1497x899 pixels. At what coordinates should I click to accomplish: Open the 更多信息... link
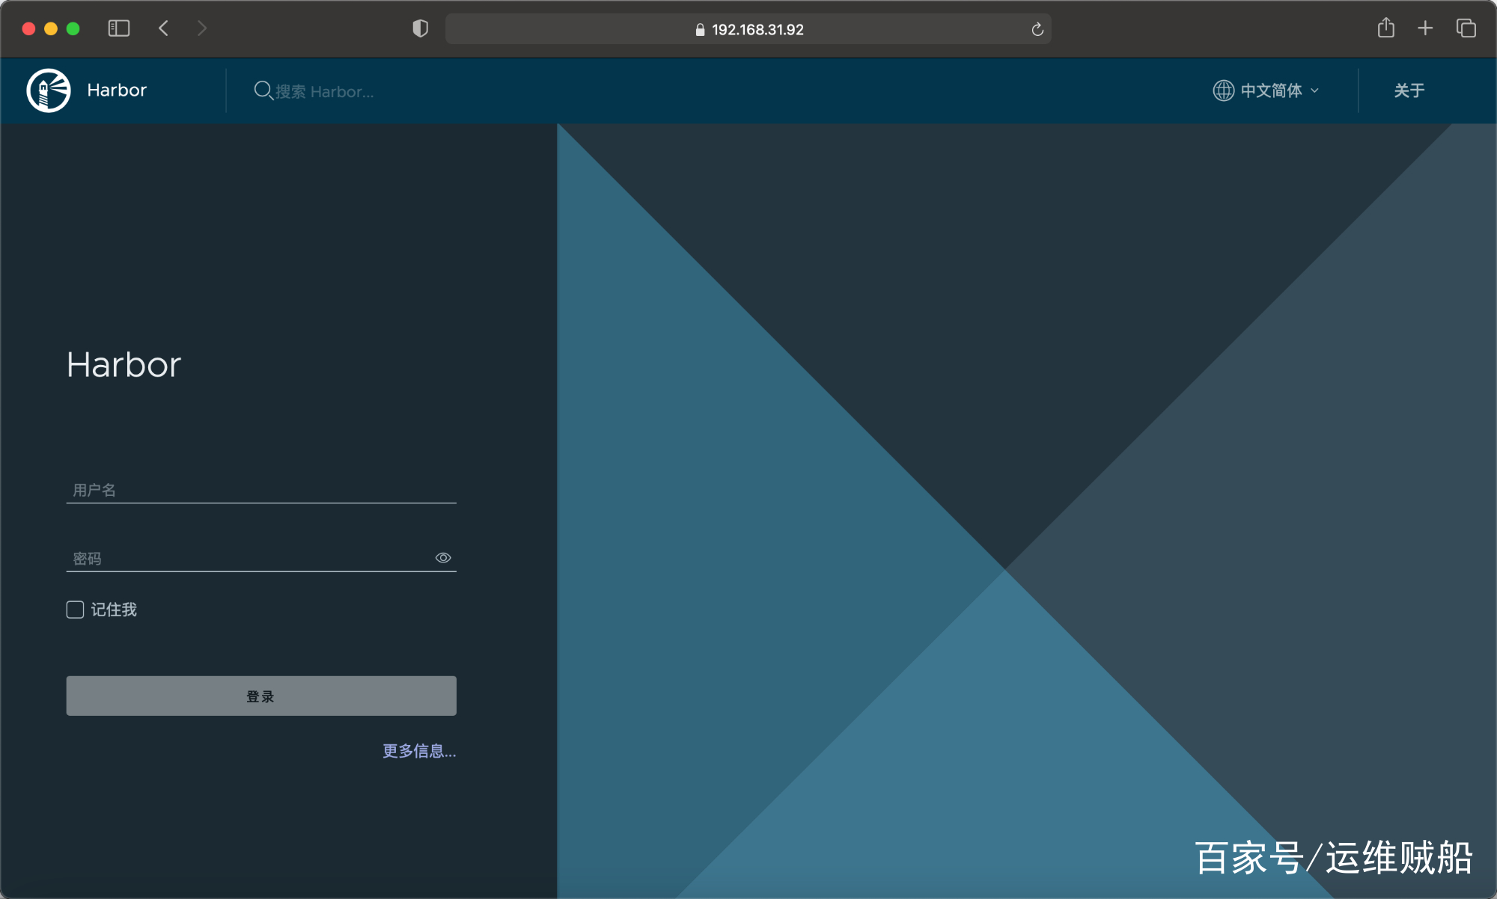(419, 751)
